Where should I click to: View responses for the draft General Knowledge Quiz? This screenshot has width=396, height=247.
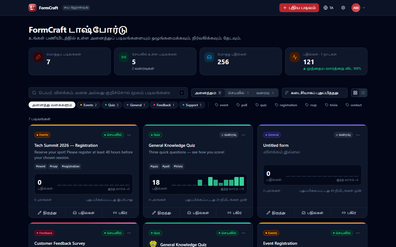pyautogui.click(x=198, y=213)
